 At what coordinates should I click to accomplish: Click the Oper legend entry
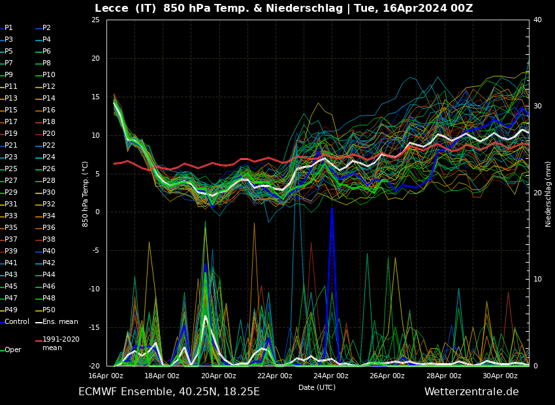10,349
